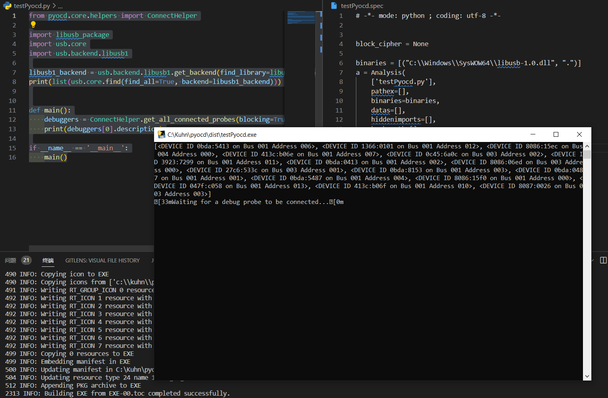Click 'hiddenimports=[],' in spec file
Image resolution: width=608 pixels, height=398 pixels.
[403, 120]
